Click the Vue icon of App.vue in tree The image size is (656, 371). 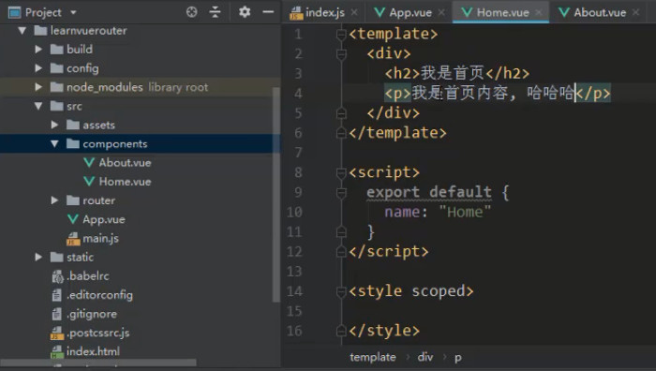click(x=73, y=219)
